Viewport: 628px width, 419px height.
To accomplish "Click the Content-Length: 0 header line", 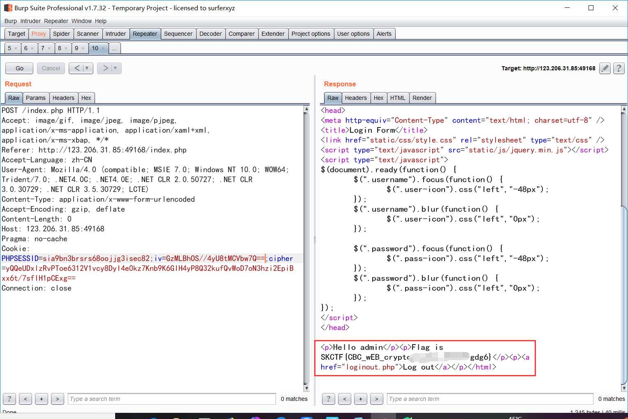I will point(37,219).
